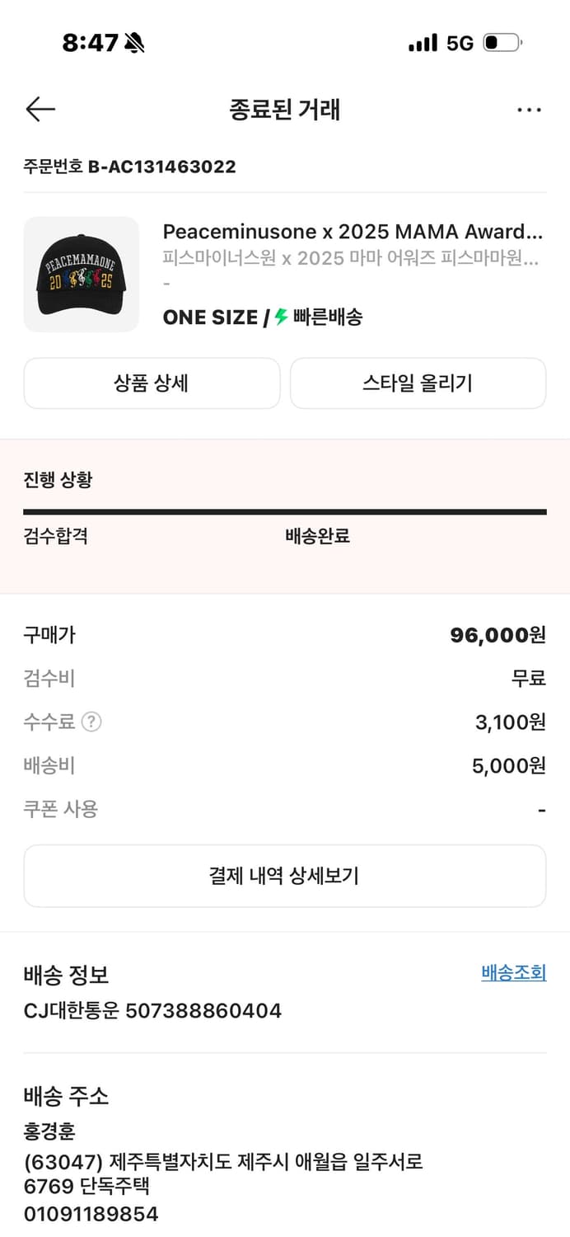Click the 배송조회 tracking link

pos(513,972)
